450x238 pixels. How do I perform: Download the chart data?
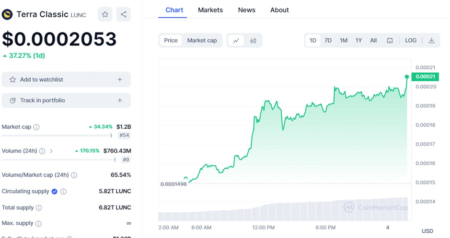[x=431, y=41]
